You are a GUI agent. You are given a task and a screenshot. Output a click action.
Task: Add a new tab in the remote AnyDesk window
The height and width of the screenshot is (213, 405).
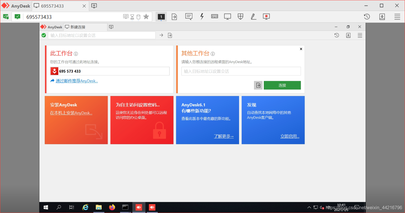111,27
